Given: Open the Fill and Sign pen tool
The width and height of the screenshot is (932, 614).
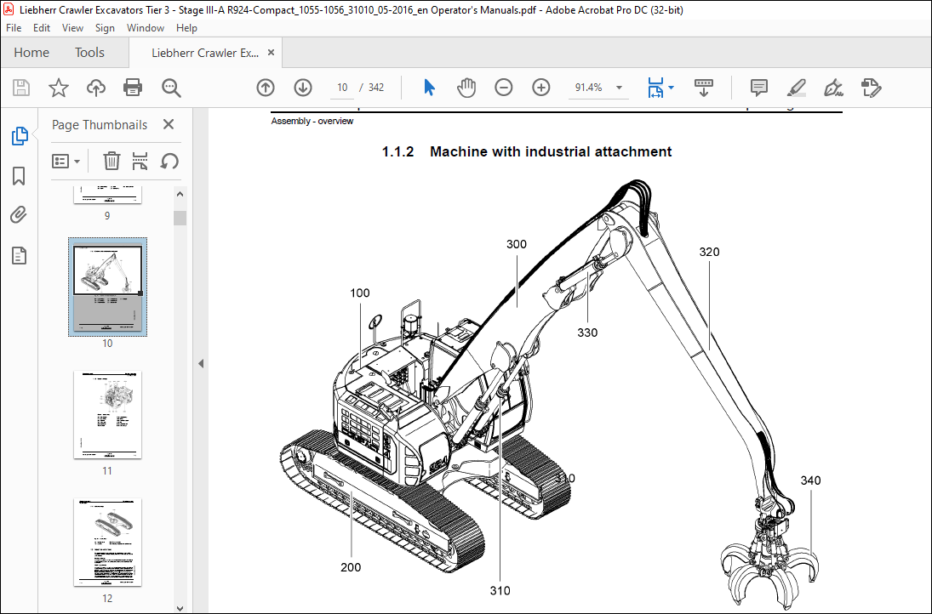Looking at the screenshot, I should tap(833, 88).
